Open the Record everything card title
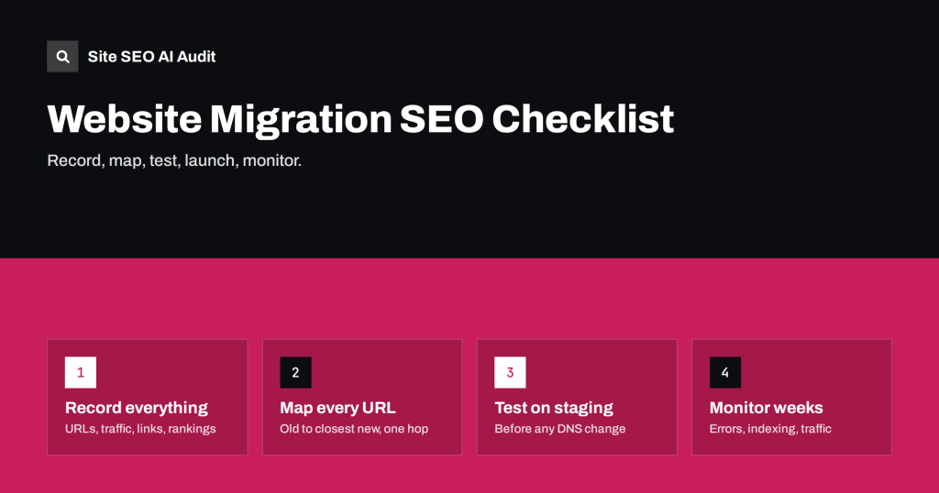The height and width of the screenshot is (493, 939). pos(137,408)
